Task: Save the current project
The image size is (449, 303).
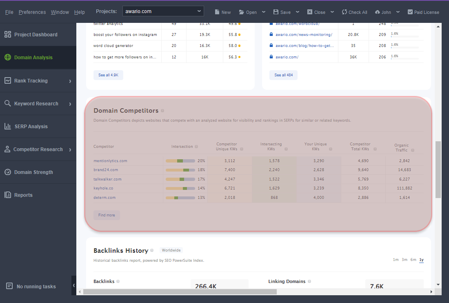Action: 282,12
